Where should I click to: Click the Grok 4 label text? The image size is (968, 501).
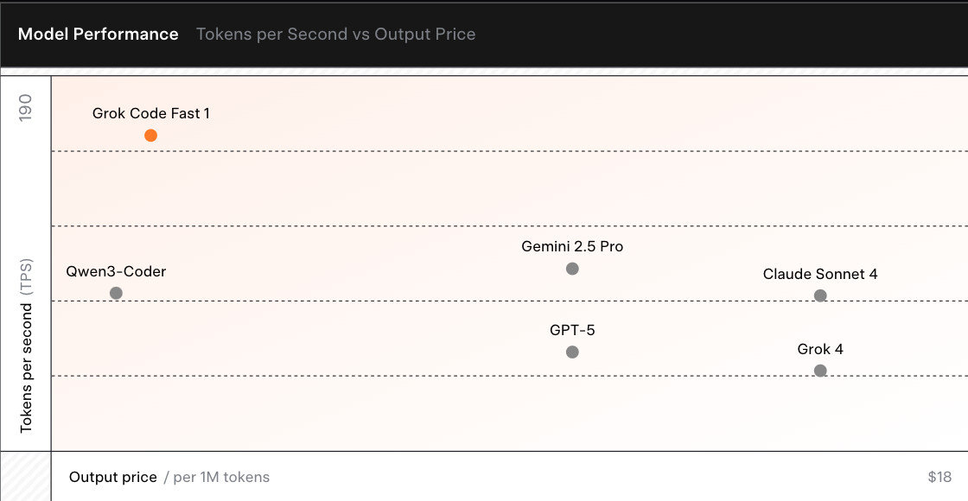point(820,349)
